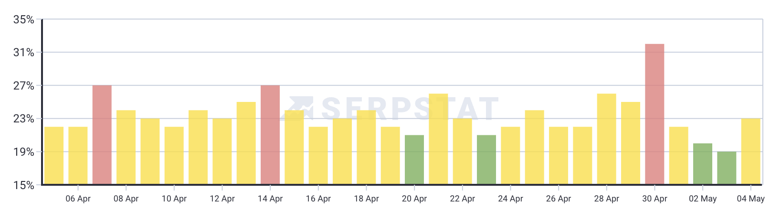
Task: Click the 35% y-axis label
Action: tap(23, 20)
